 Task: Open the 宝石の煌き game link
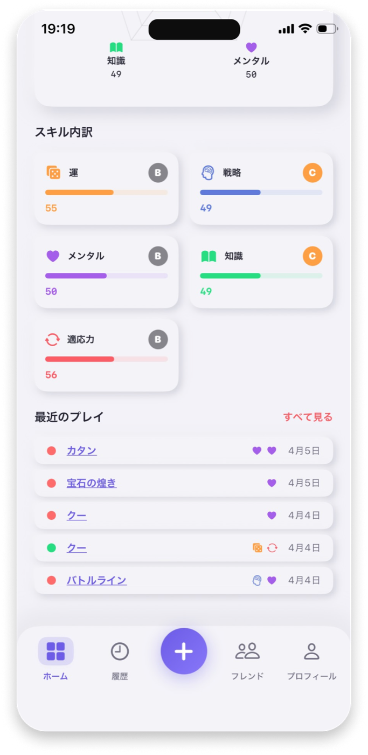[92, 483]
